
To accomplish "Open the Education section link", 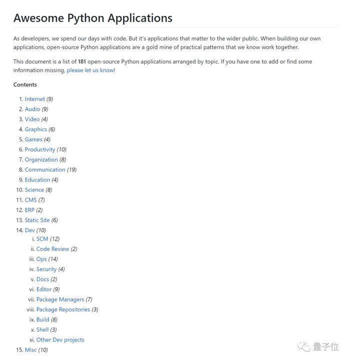I will (x=37, y=180).
